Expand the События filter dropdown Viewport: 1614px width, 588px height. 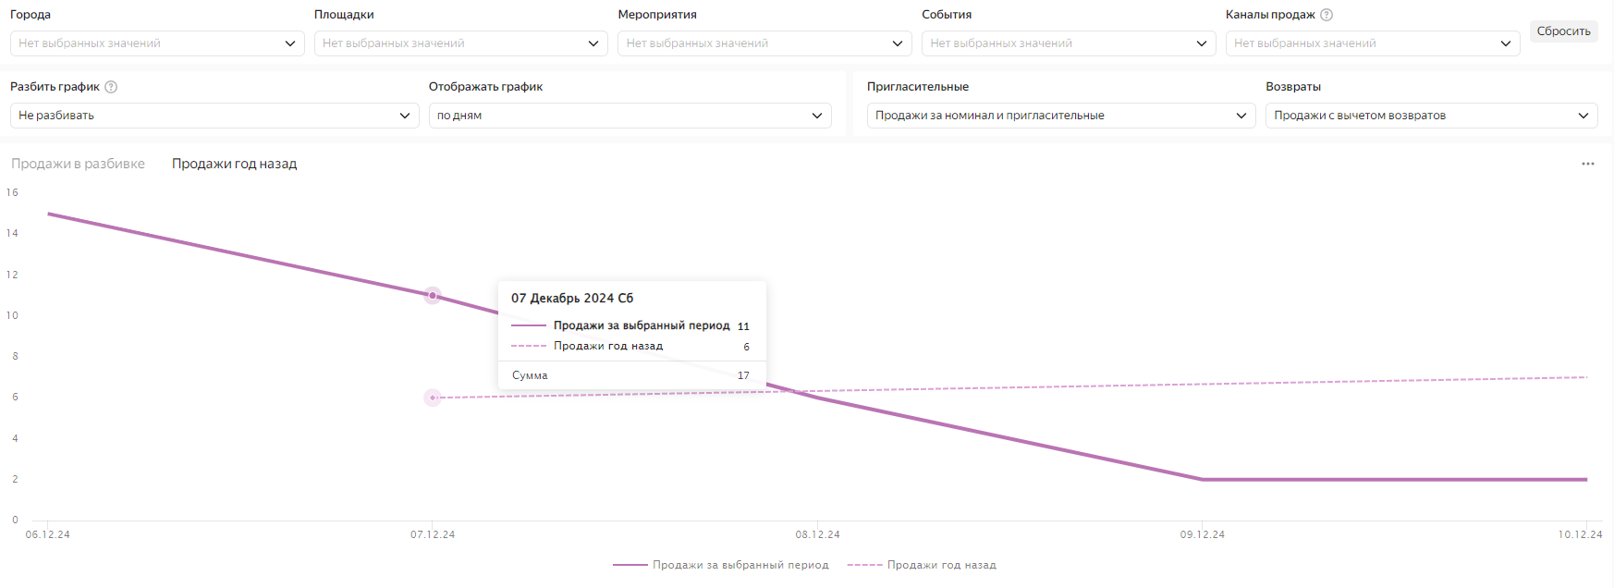click(1067, 43)
